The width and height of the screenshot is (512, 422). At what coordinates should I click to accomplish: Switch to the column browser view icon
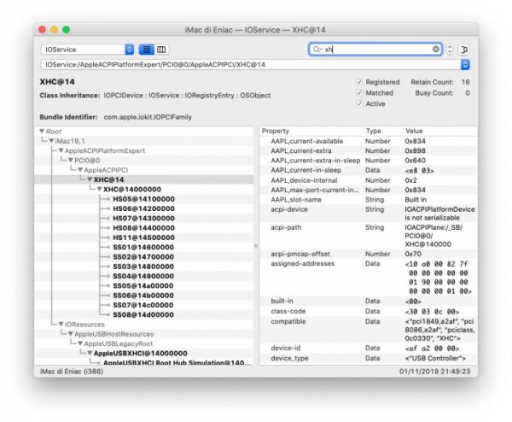tap(161, 50)
